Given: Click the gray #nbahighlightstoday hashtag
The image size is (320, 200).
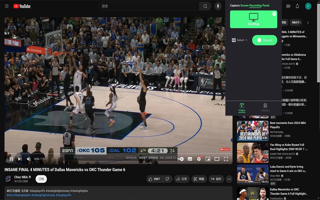Looking at the screenshot, I should point(57,191).
